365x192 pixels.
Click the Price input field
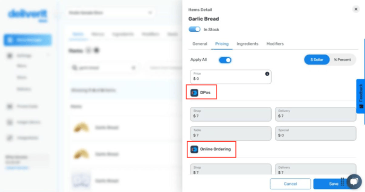[230, 77]
